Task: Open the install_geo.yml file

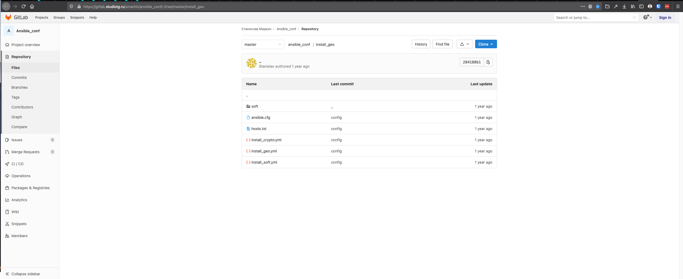Action: (x=264, y=151)
